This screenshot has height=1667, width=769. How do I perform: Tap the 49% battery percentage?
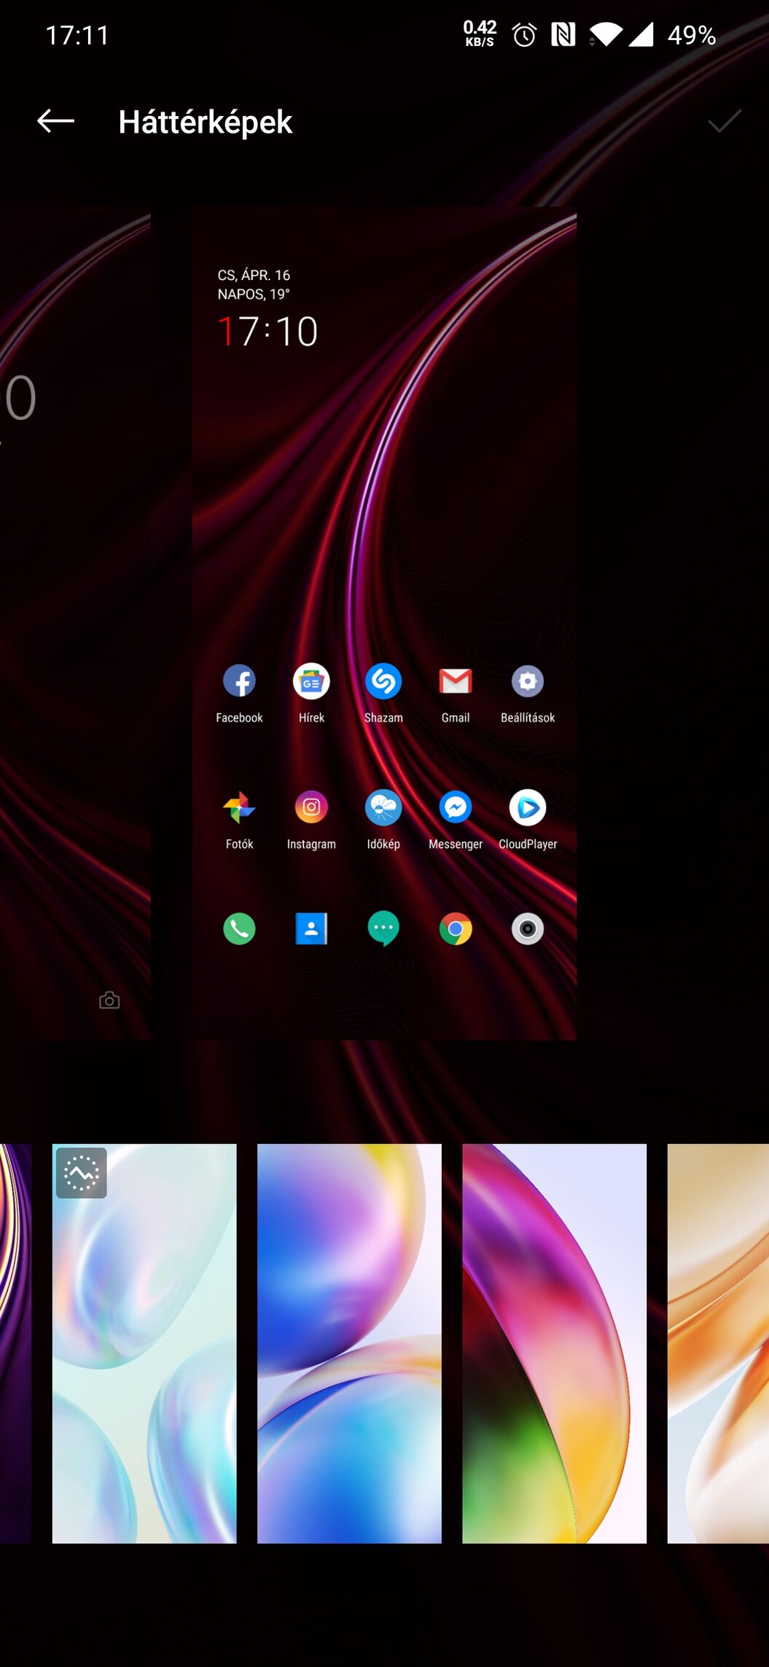tap(691, 35)
